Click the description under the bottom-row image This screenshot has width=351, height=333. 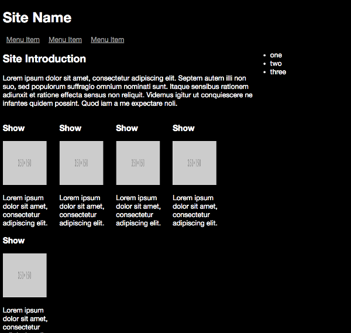pyautogui.click(x=25, y=320)
